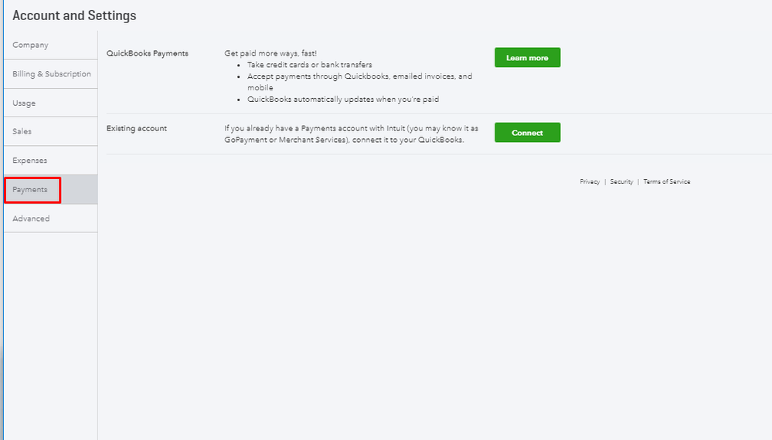
Task: Click the Existing account section label
Action: 136,128
